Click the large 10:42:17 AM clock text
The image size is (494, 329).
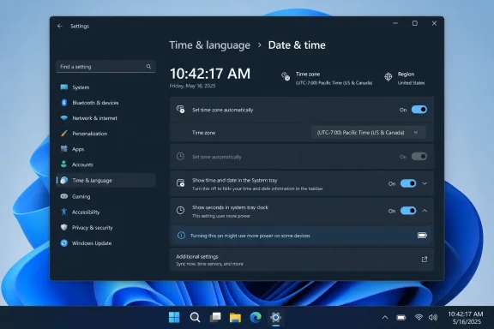point(210,74)
